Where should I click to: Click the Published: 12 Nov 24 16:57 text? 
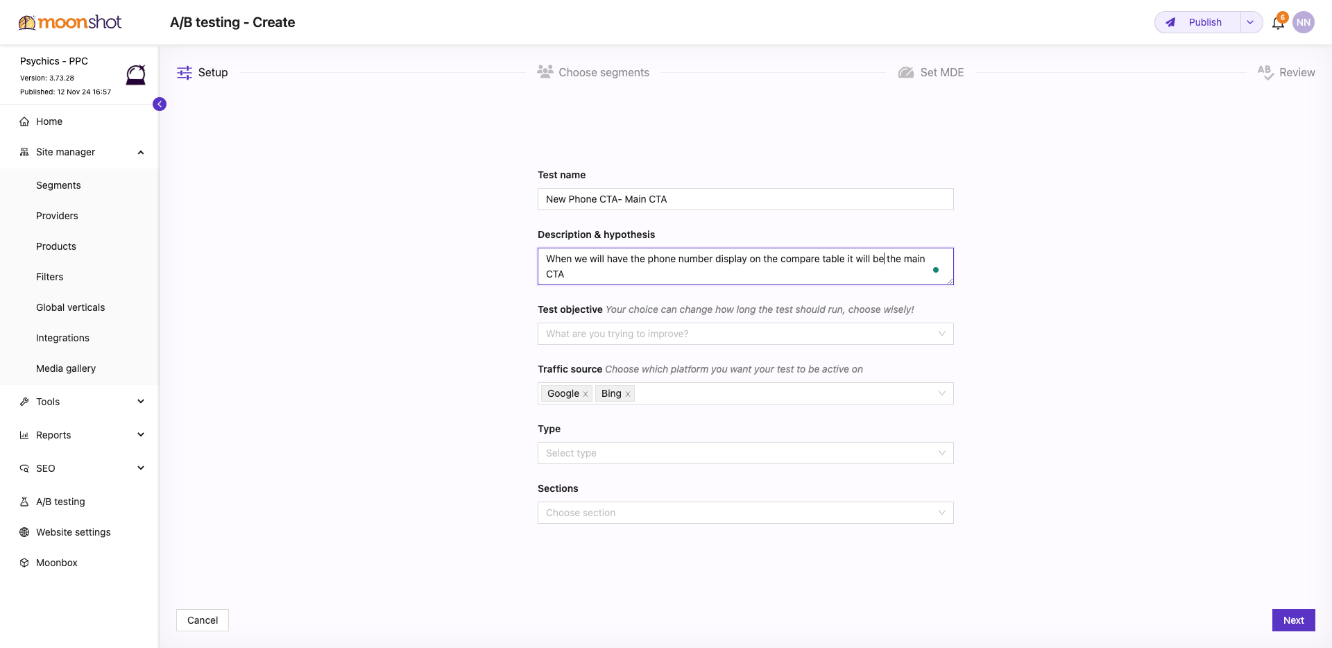65,92
